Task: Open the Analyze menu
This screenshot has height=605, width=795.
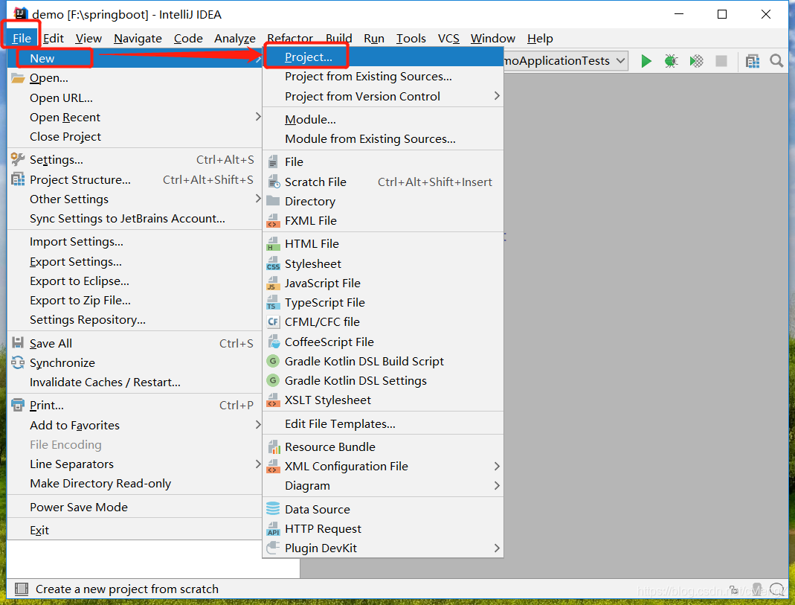Action: (x=235, y=39)
